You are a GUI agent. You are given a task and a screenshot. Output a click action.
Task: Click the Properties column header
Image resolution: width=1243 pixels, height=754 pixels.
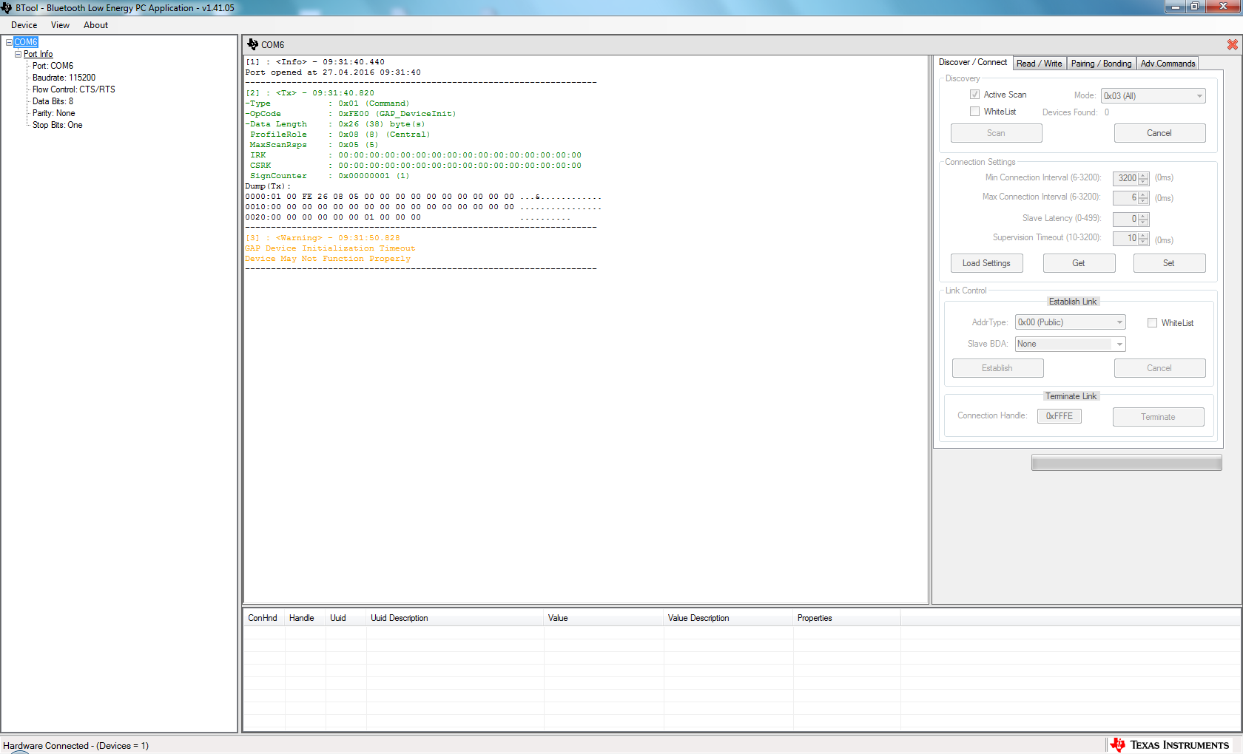point(847,618)
